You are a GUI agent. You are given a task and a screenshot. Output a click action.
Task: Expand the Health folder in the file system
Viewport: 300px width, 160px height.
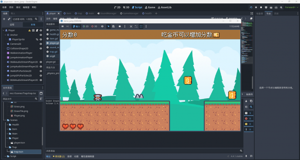[7, 125]
